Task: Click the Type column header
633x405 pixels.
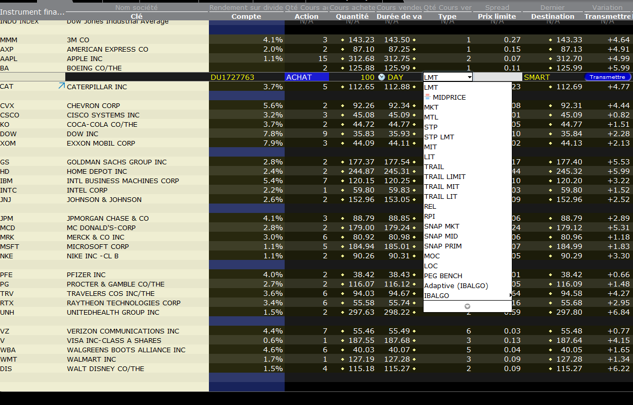Action: point(447,16)
